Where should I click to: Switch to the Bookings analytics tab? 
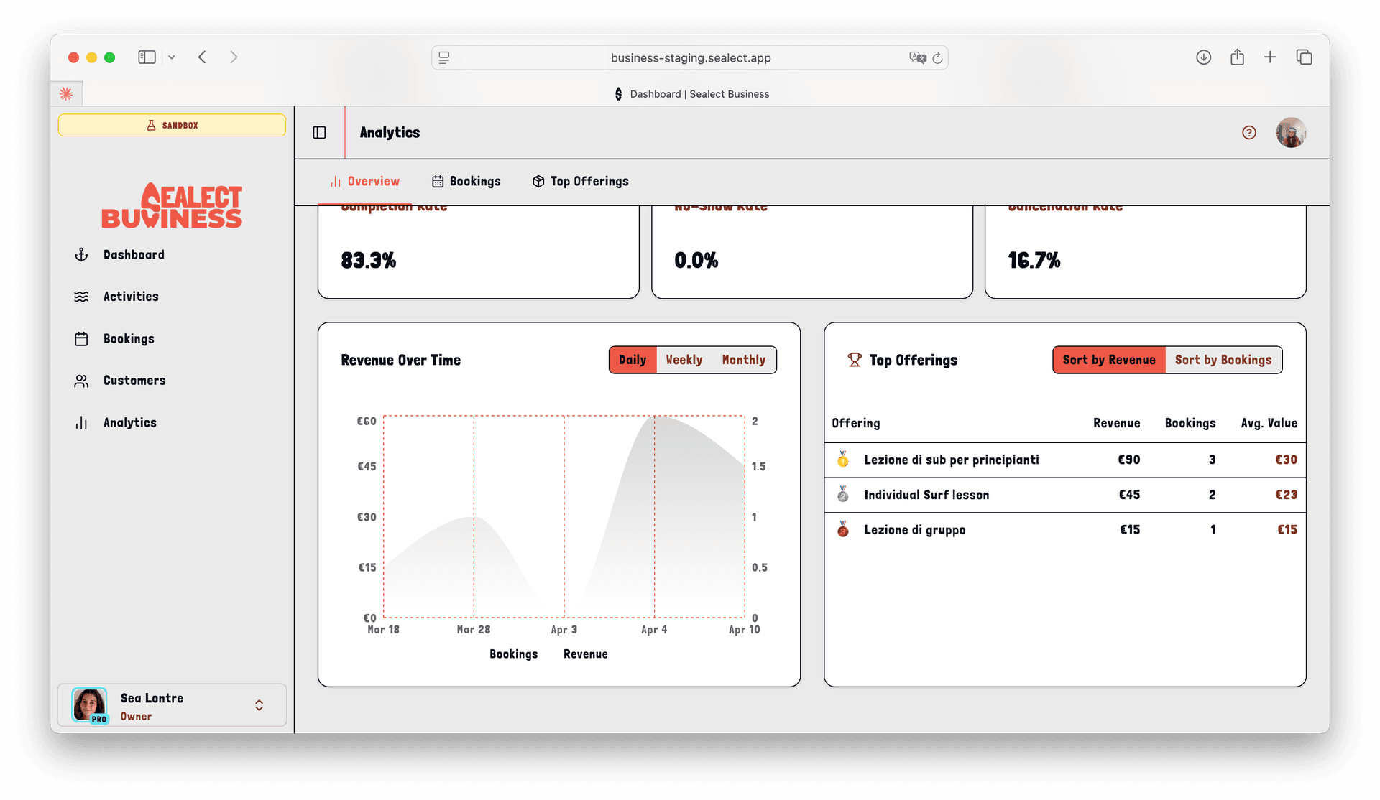pyautogui.click(x=466, y=181)
